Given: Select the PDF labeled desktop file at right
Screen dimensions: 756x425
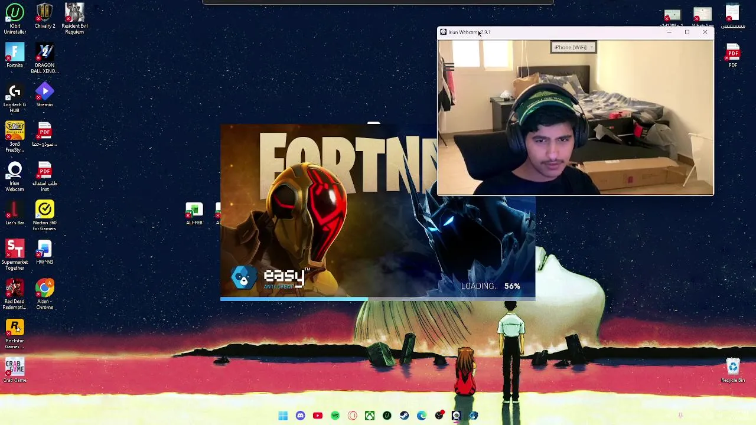Looking at the screenshot, I should point(733,56).
